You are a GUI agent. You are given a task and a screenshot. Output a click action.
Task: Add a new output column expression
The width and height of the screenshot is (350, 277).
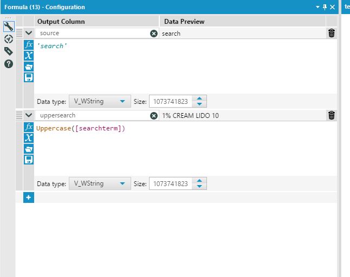[29, 197]
